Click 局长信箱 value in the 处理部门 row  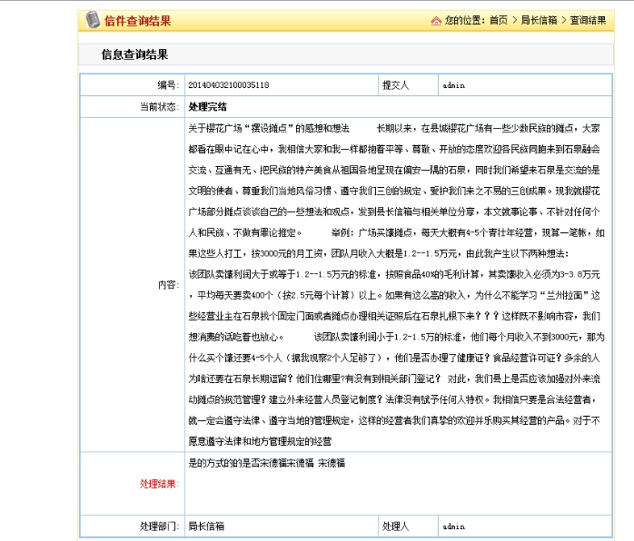tap(206, 526)
